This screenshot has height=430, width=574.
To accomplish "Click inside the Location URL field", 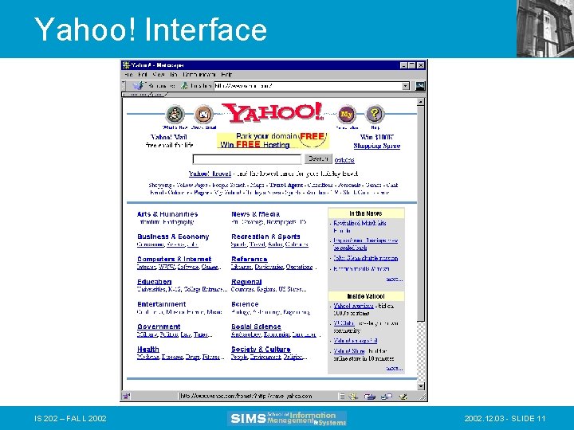I will click(308, 86).
